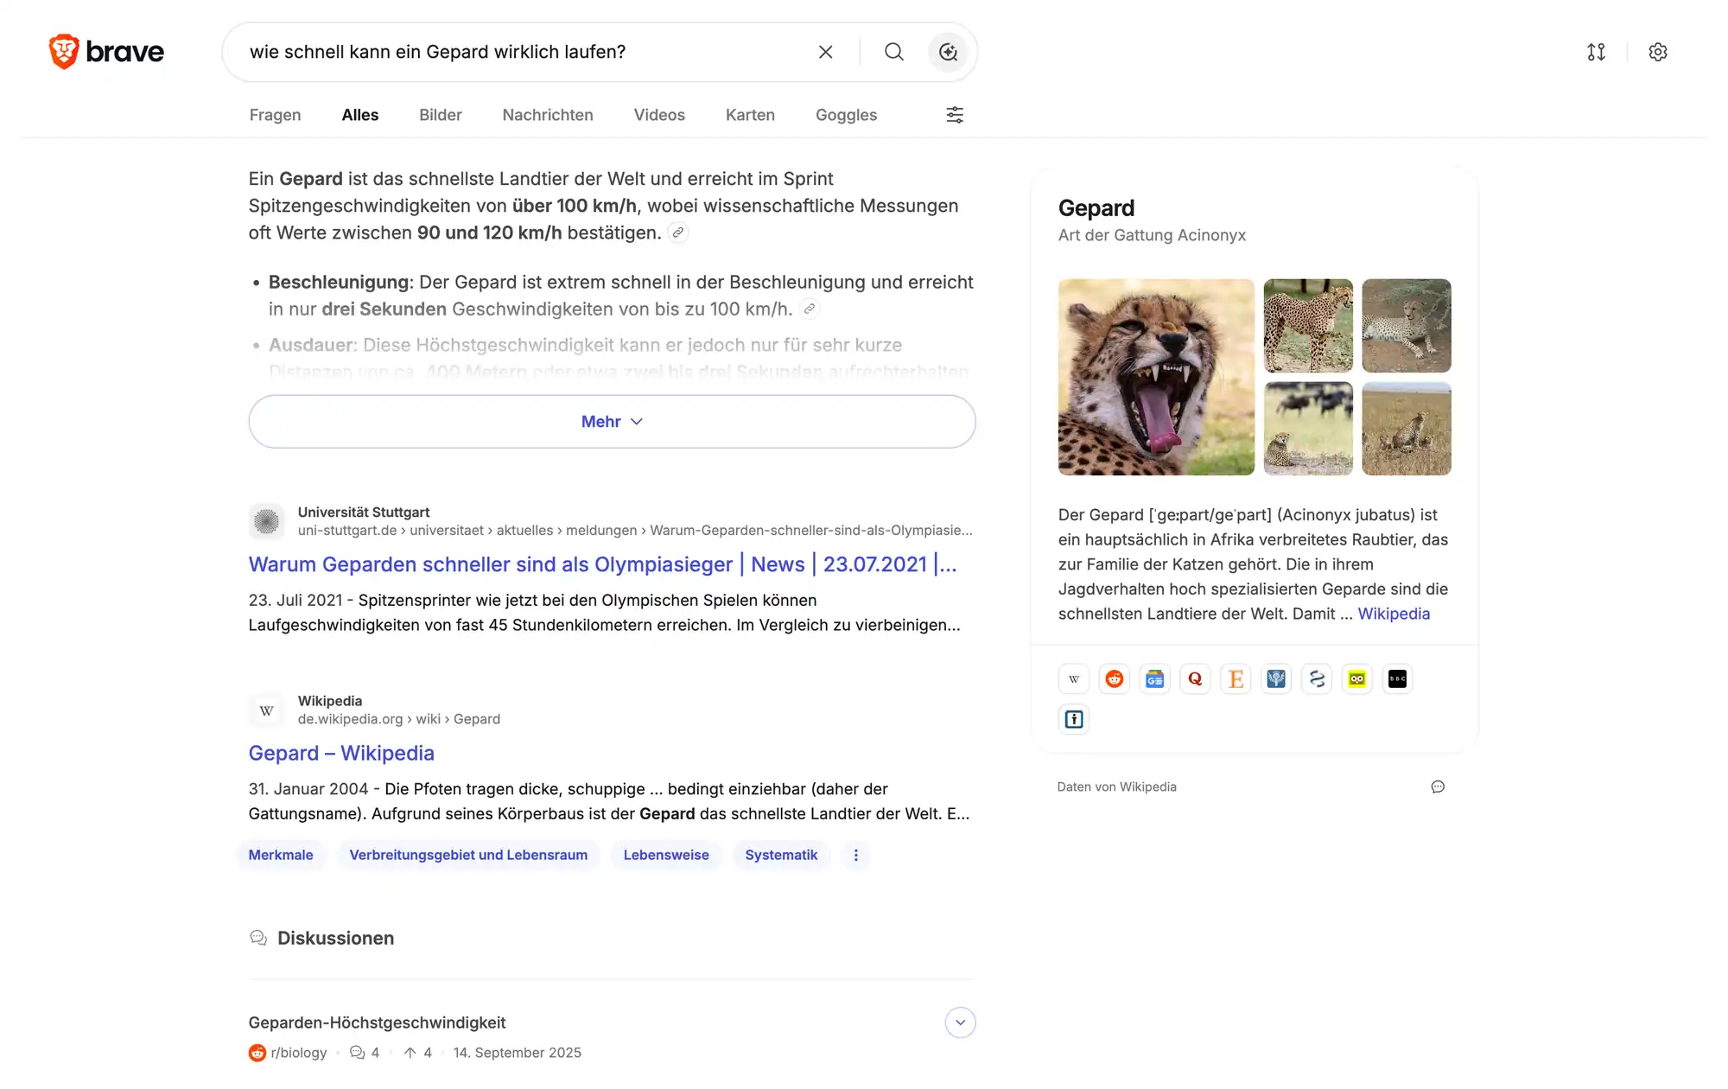Open the Geparden-Höchstgeschwindigkeit discussion title
The height and width of the screenshot is (1089, 1728).
click(x=378, y=1022)
